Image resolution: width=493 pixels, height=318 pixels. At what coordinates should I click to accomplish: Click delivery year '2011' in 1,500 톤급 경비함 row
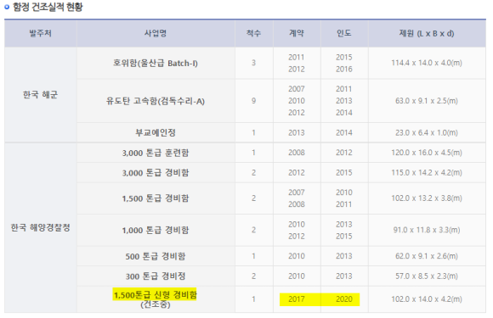[x=344, y=204]
